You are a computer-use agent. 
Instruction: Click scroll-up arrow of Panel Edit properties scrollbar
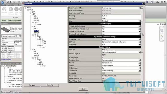click(x=142, y=8)
